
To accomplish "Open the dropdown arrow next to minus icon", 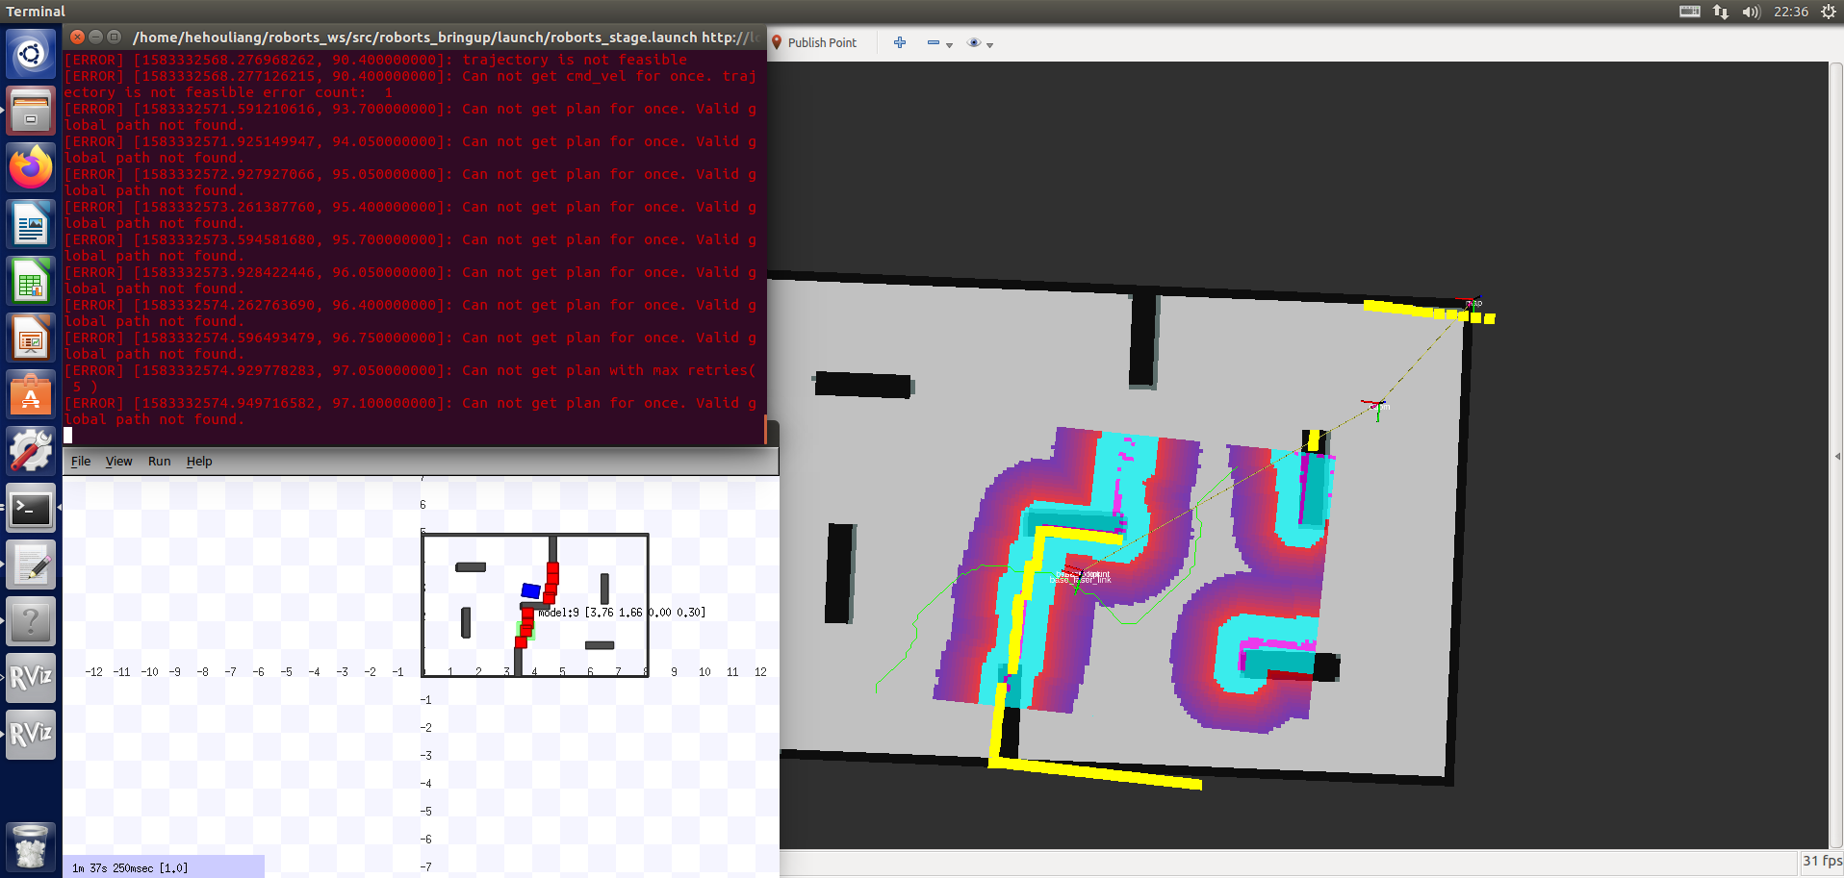I will click(949, 44).
